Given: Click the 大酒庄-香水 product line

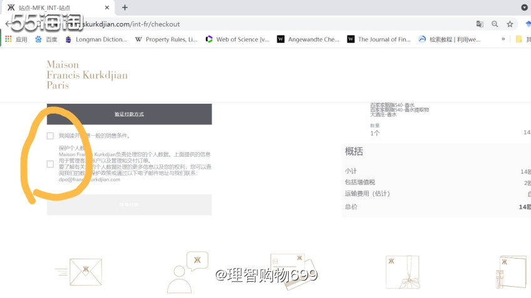Looking at the screenshot, I should coord(383,115).
